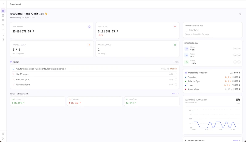Viewport: 246px width, 142px height.
Task: Open the task 'Ajouter une section Bien s'entourer'
Action: click(95, 69)
